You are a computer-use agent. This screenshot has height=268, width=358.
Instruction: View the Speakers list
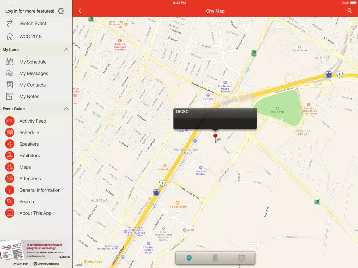point(36,144)
